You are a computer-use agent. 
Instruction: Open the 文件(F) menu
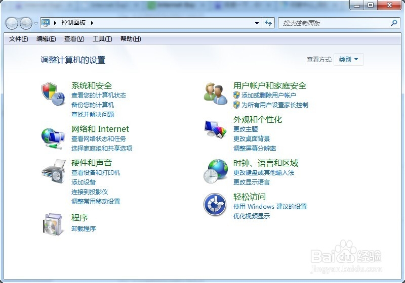(18, 39)
